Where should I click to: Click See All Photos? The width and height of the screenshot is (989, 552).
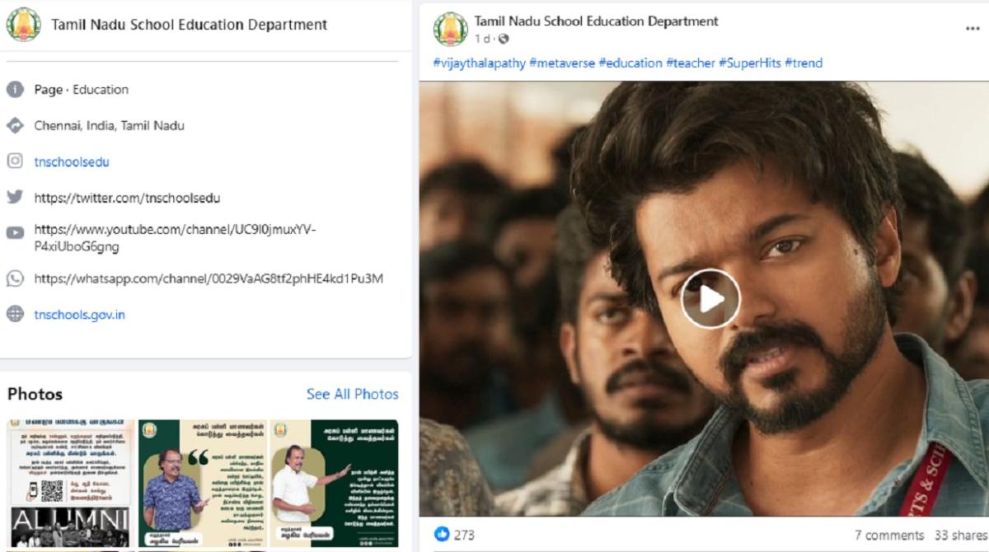352,394
